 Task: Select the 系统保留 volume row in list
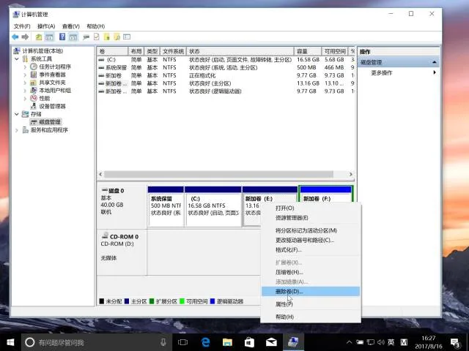226,67
